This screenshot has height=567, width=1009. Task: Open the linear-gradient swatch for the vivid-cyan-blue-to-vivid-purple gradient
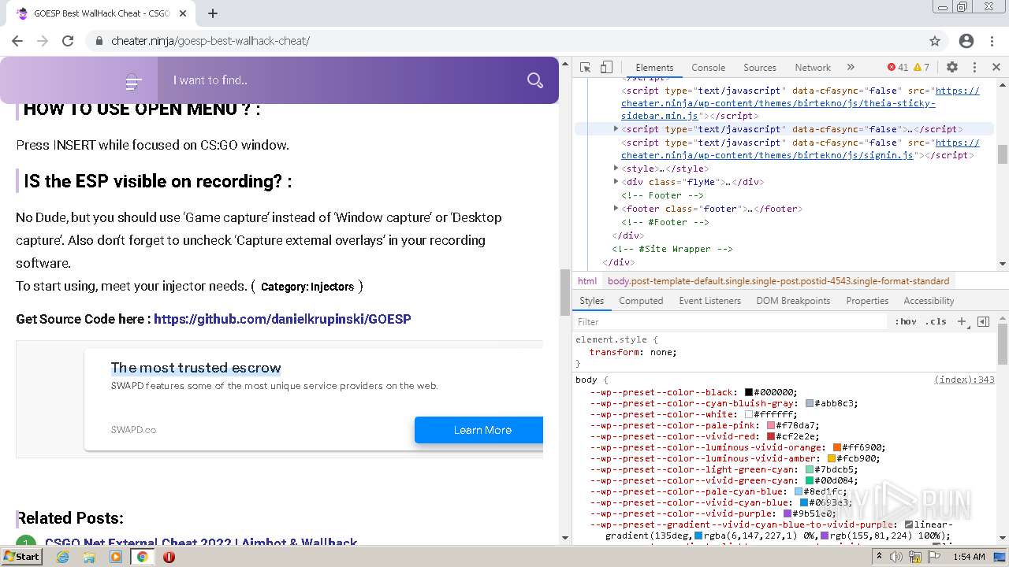pyautogui.click(x=909, y=524)
